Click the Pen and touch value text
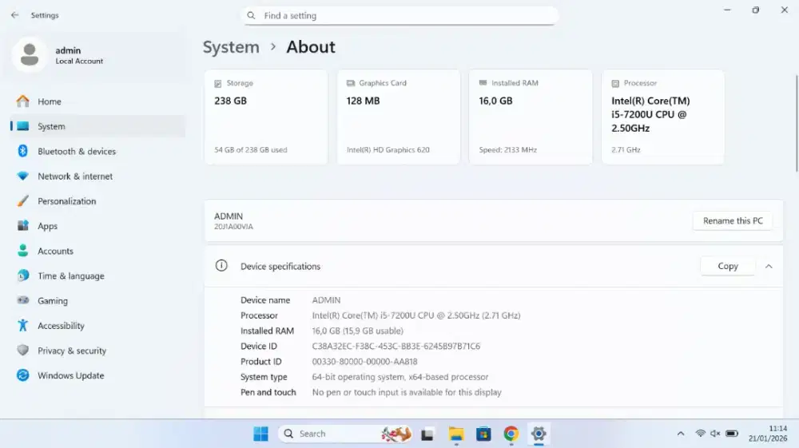 (x=407, y=392)
